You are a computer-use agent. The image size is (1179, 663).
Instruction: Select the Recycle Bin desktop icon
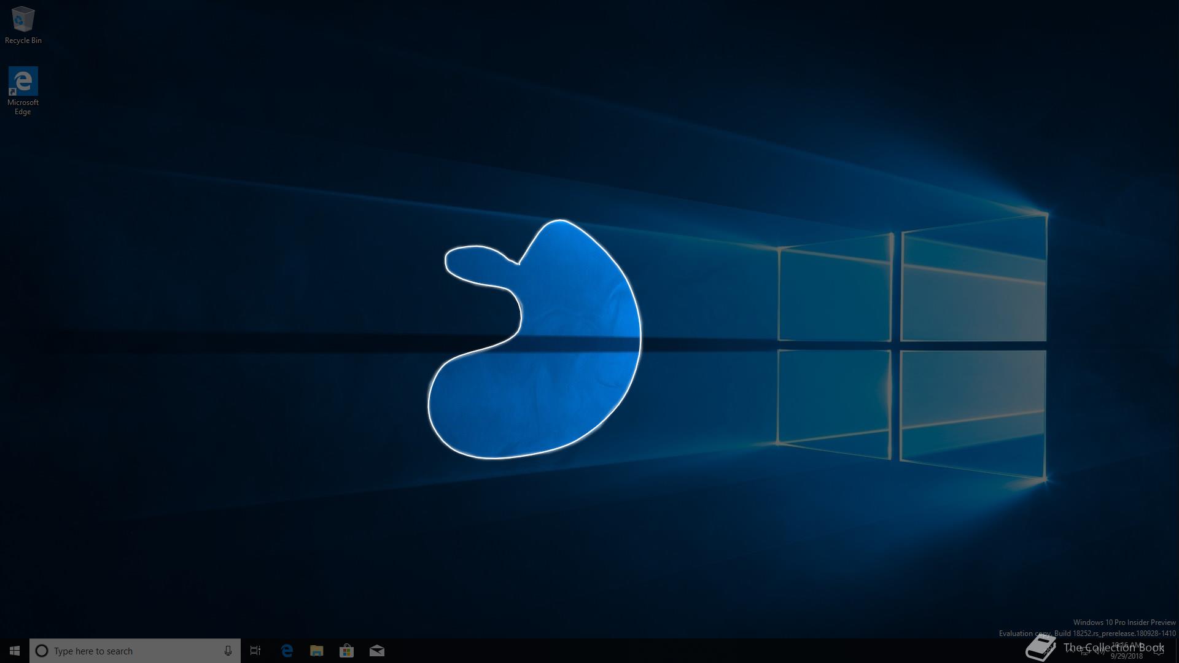coord(23,25)
